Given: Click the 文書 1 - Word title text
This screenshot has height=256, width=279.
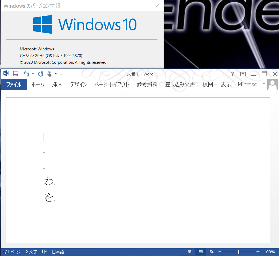Looking at the screenshot, I should 140,74.
